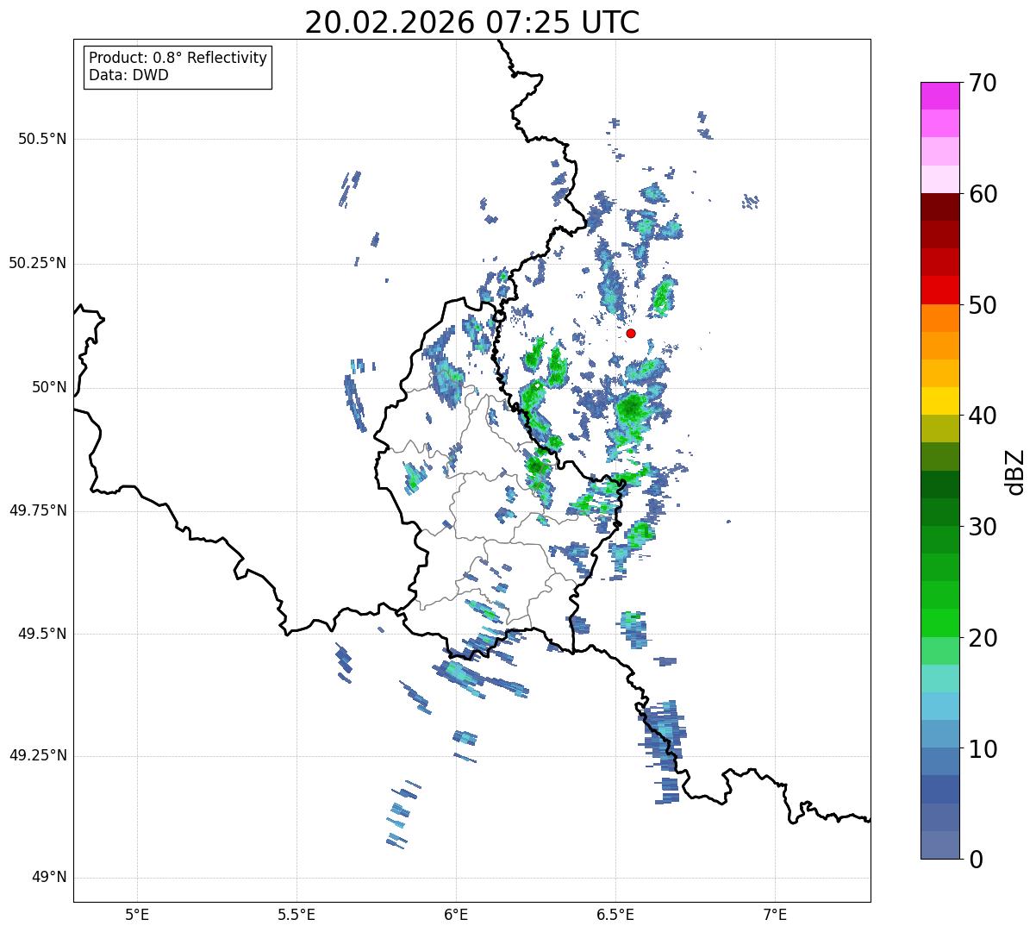Viewport: 1036px width, 932px height.
Task: Click the colorbar tick label 70
Action: coord(983,83)
